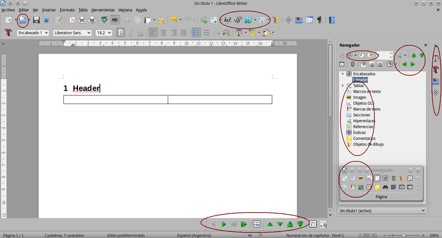Toggle automatic spell checking ABC button
This screenshot has height=238, width=442.
[x=115, y=20]
